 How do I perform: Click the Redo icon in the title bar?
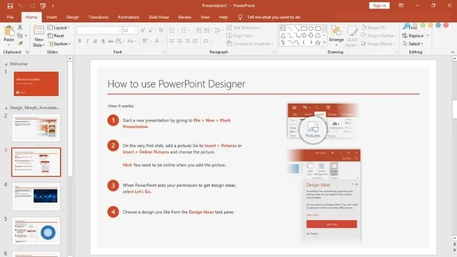click(x=33, y=6)
